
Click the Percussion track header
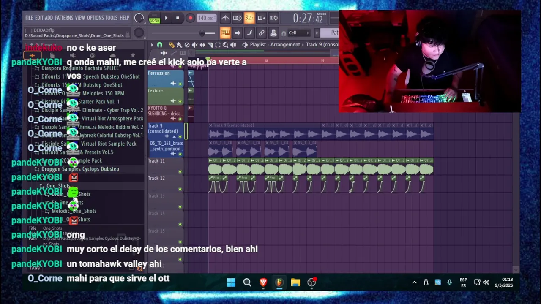pyautogui.click(x=165, y=79)
